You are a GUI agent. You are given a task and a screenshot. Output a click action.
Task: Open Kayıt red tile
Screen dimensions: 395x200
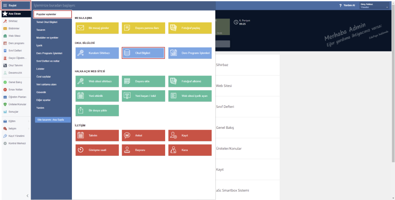pos(190,136)
